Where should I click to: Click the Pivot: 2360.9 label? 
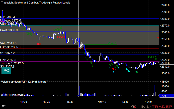9,30
